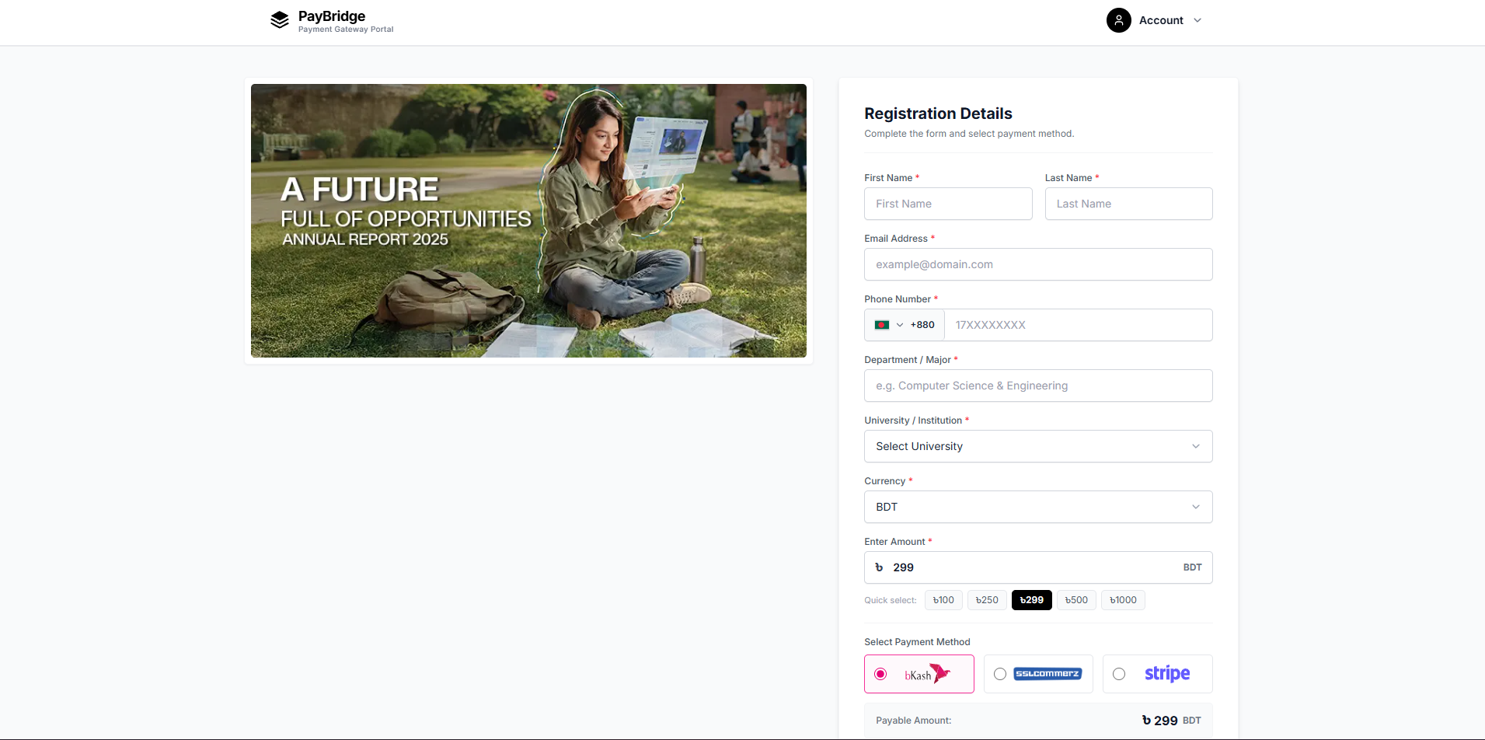Screen dimensions: 1485x740
Task: Focus the Last Name input field
Action: coord(1128,204)
